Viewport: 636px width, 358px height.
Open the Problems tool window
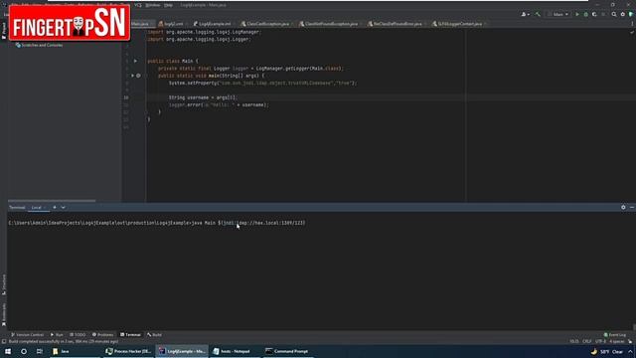tap(103, 335)
